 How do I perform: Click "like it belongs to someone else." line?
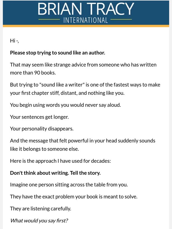pos(44,149)
